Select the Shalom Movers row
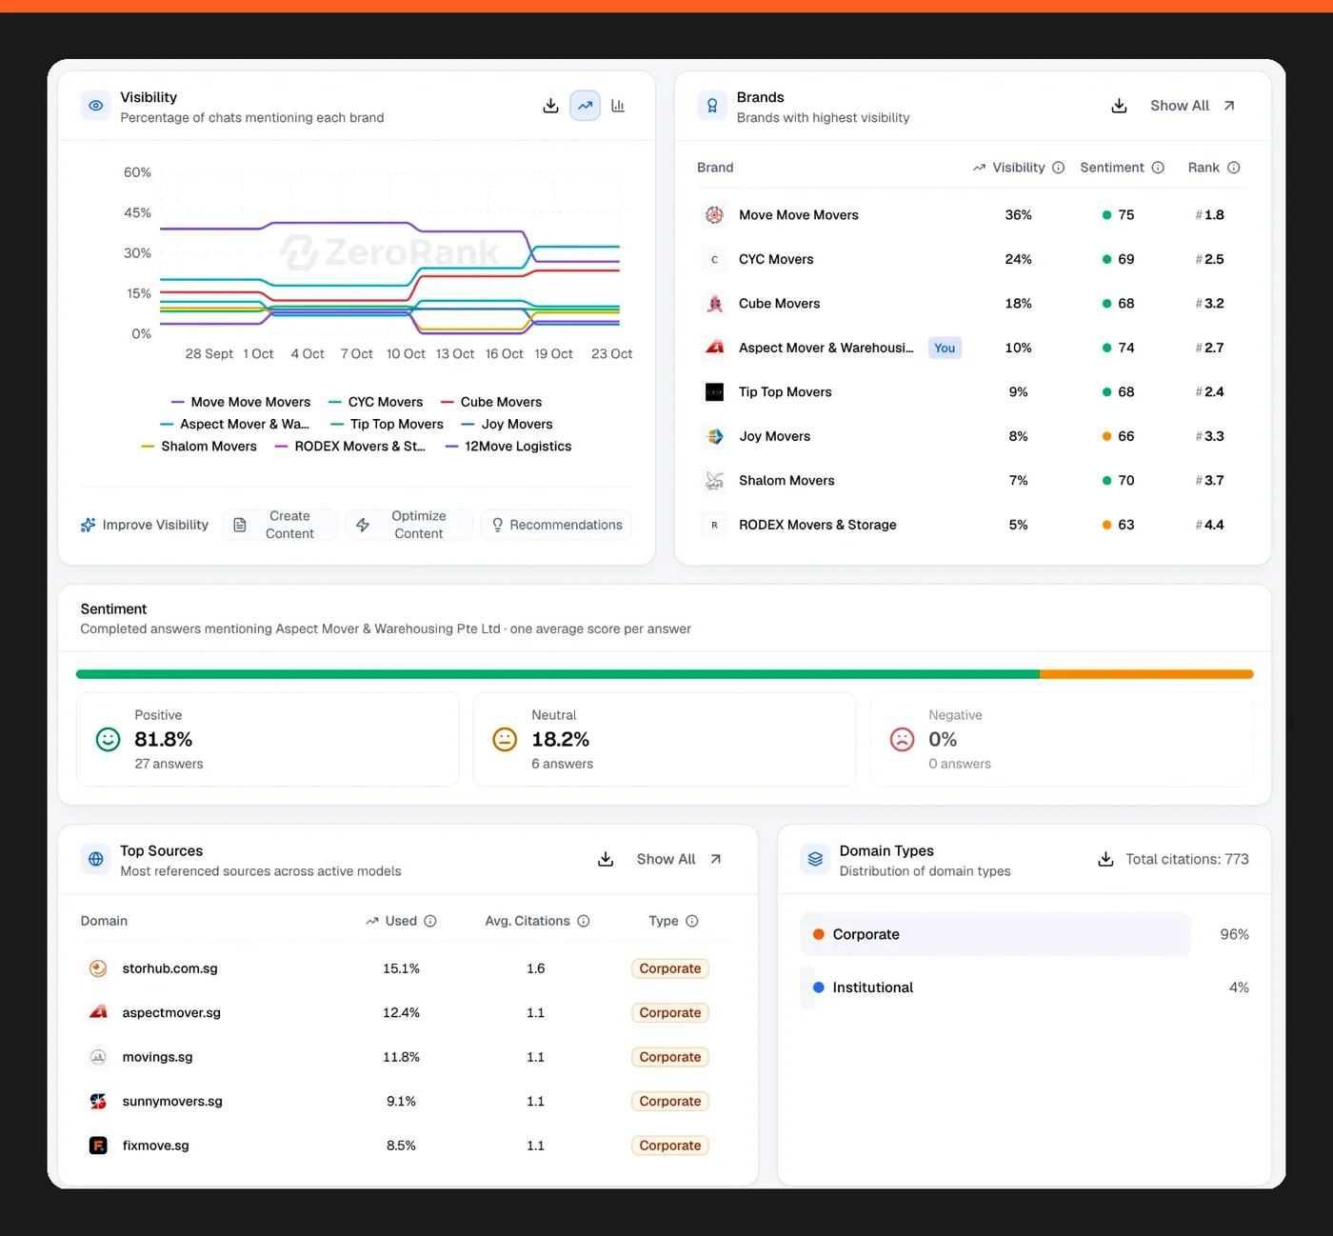The height and width of the screenshot is (1236, 1333). pyautogui.click(x=972, y=481)
